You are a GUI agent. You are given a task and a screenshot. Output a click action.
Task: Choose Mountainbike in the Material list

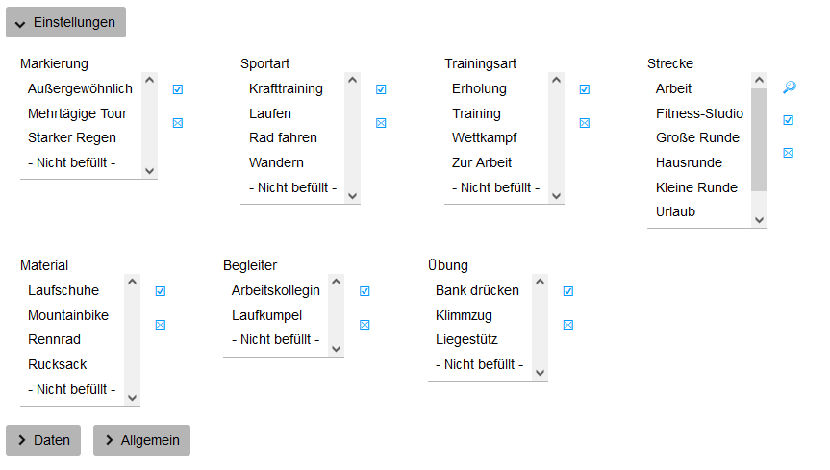[68, 315]
